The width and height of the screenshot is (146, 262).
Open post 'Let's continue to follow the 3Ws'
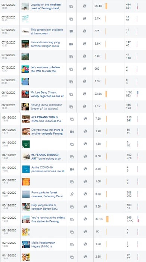(x=46, y=69)
